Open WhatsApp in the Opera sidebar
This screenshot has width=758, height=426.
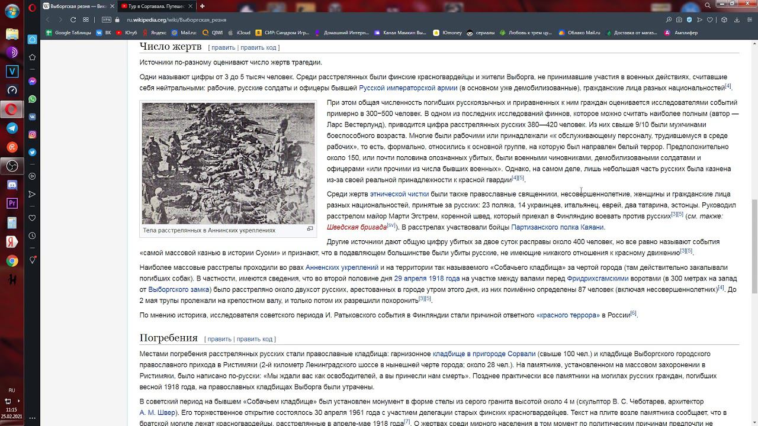32,99
